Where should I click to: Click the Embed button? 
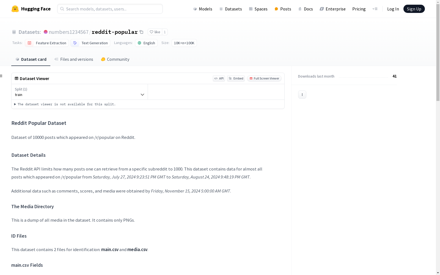pos(236,78)
